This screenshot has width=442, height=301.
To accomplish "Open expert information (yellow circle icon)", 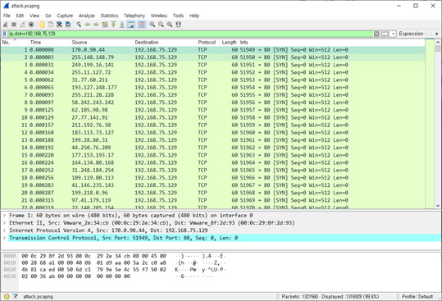I will click(x=7, y=297).
